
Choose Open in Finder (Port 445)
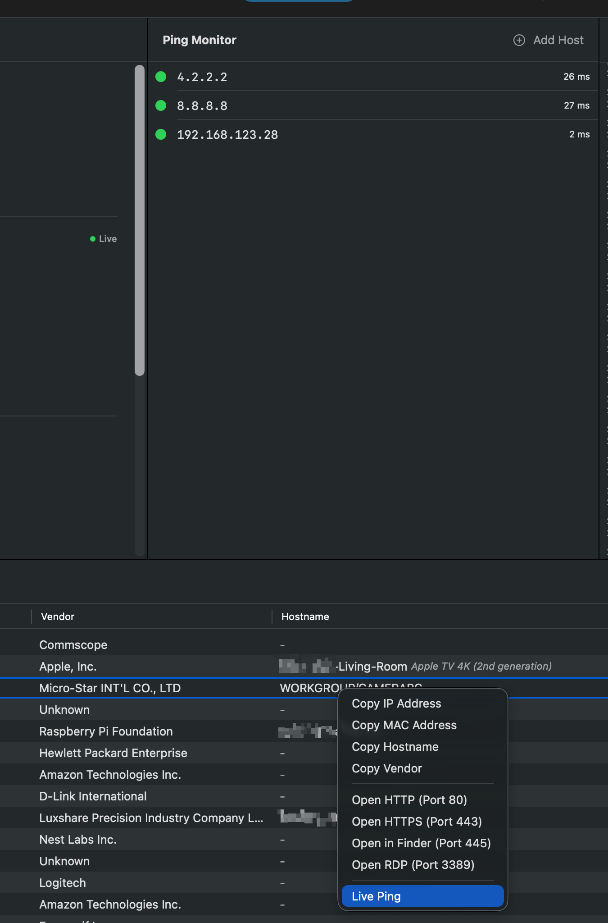tap(421, 843)
